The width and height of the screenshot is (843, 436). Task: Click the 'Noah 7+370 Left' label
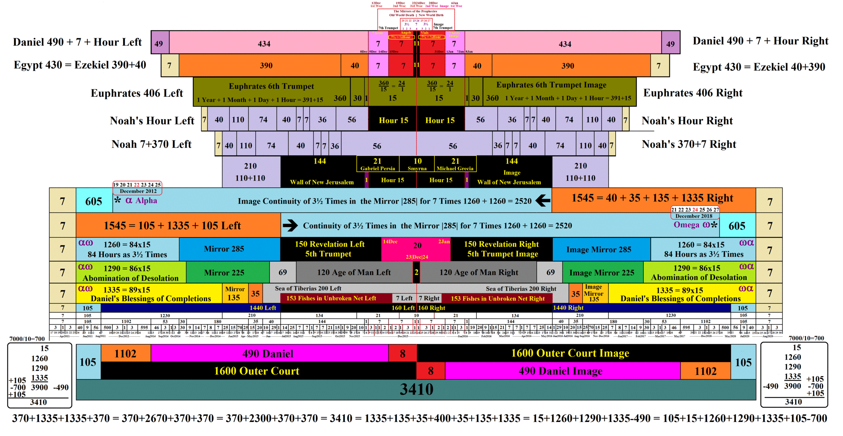click(151, 144)
